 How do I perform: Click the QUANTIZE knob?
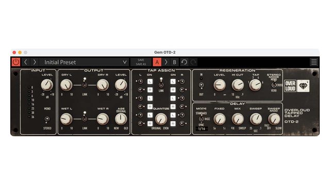coord(161,119)
